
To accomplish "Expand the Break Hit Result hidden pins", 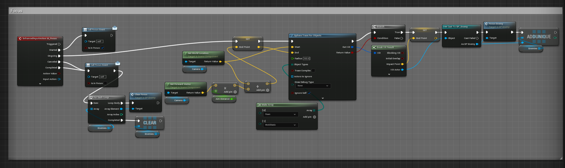I will pyautogui.click(x=389, y=74).
